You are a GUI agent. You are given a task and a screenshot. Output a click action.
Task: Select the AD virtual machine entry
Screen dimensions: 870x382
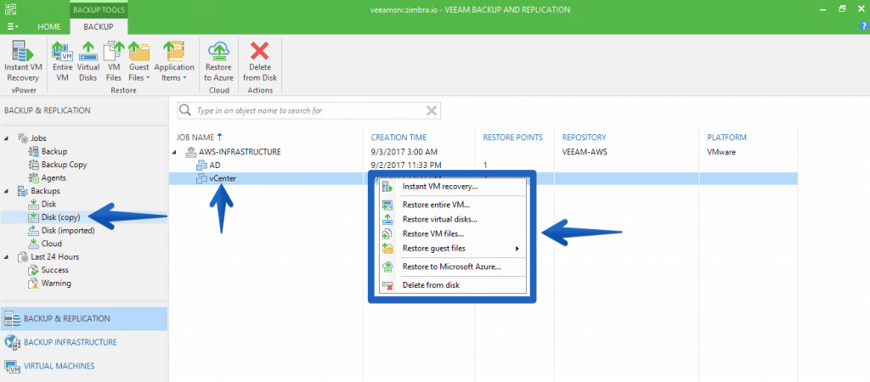pos(209,165)
